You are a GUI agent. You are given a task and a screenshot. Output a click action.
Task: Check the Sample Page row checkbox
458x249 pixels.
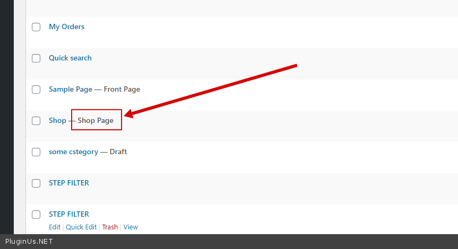(x=36, y=90)
